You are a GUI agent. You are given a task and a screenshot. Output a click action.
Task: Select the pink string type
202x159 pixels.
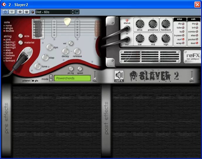click(7, 40)
